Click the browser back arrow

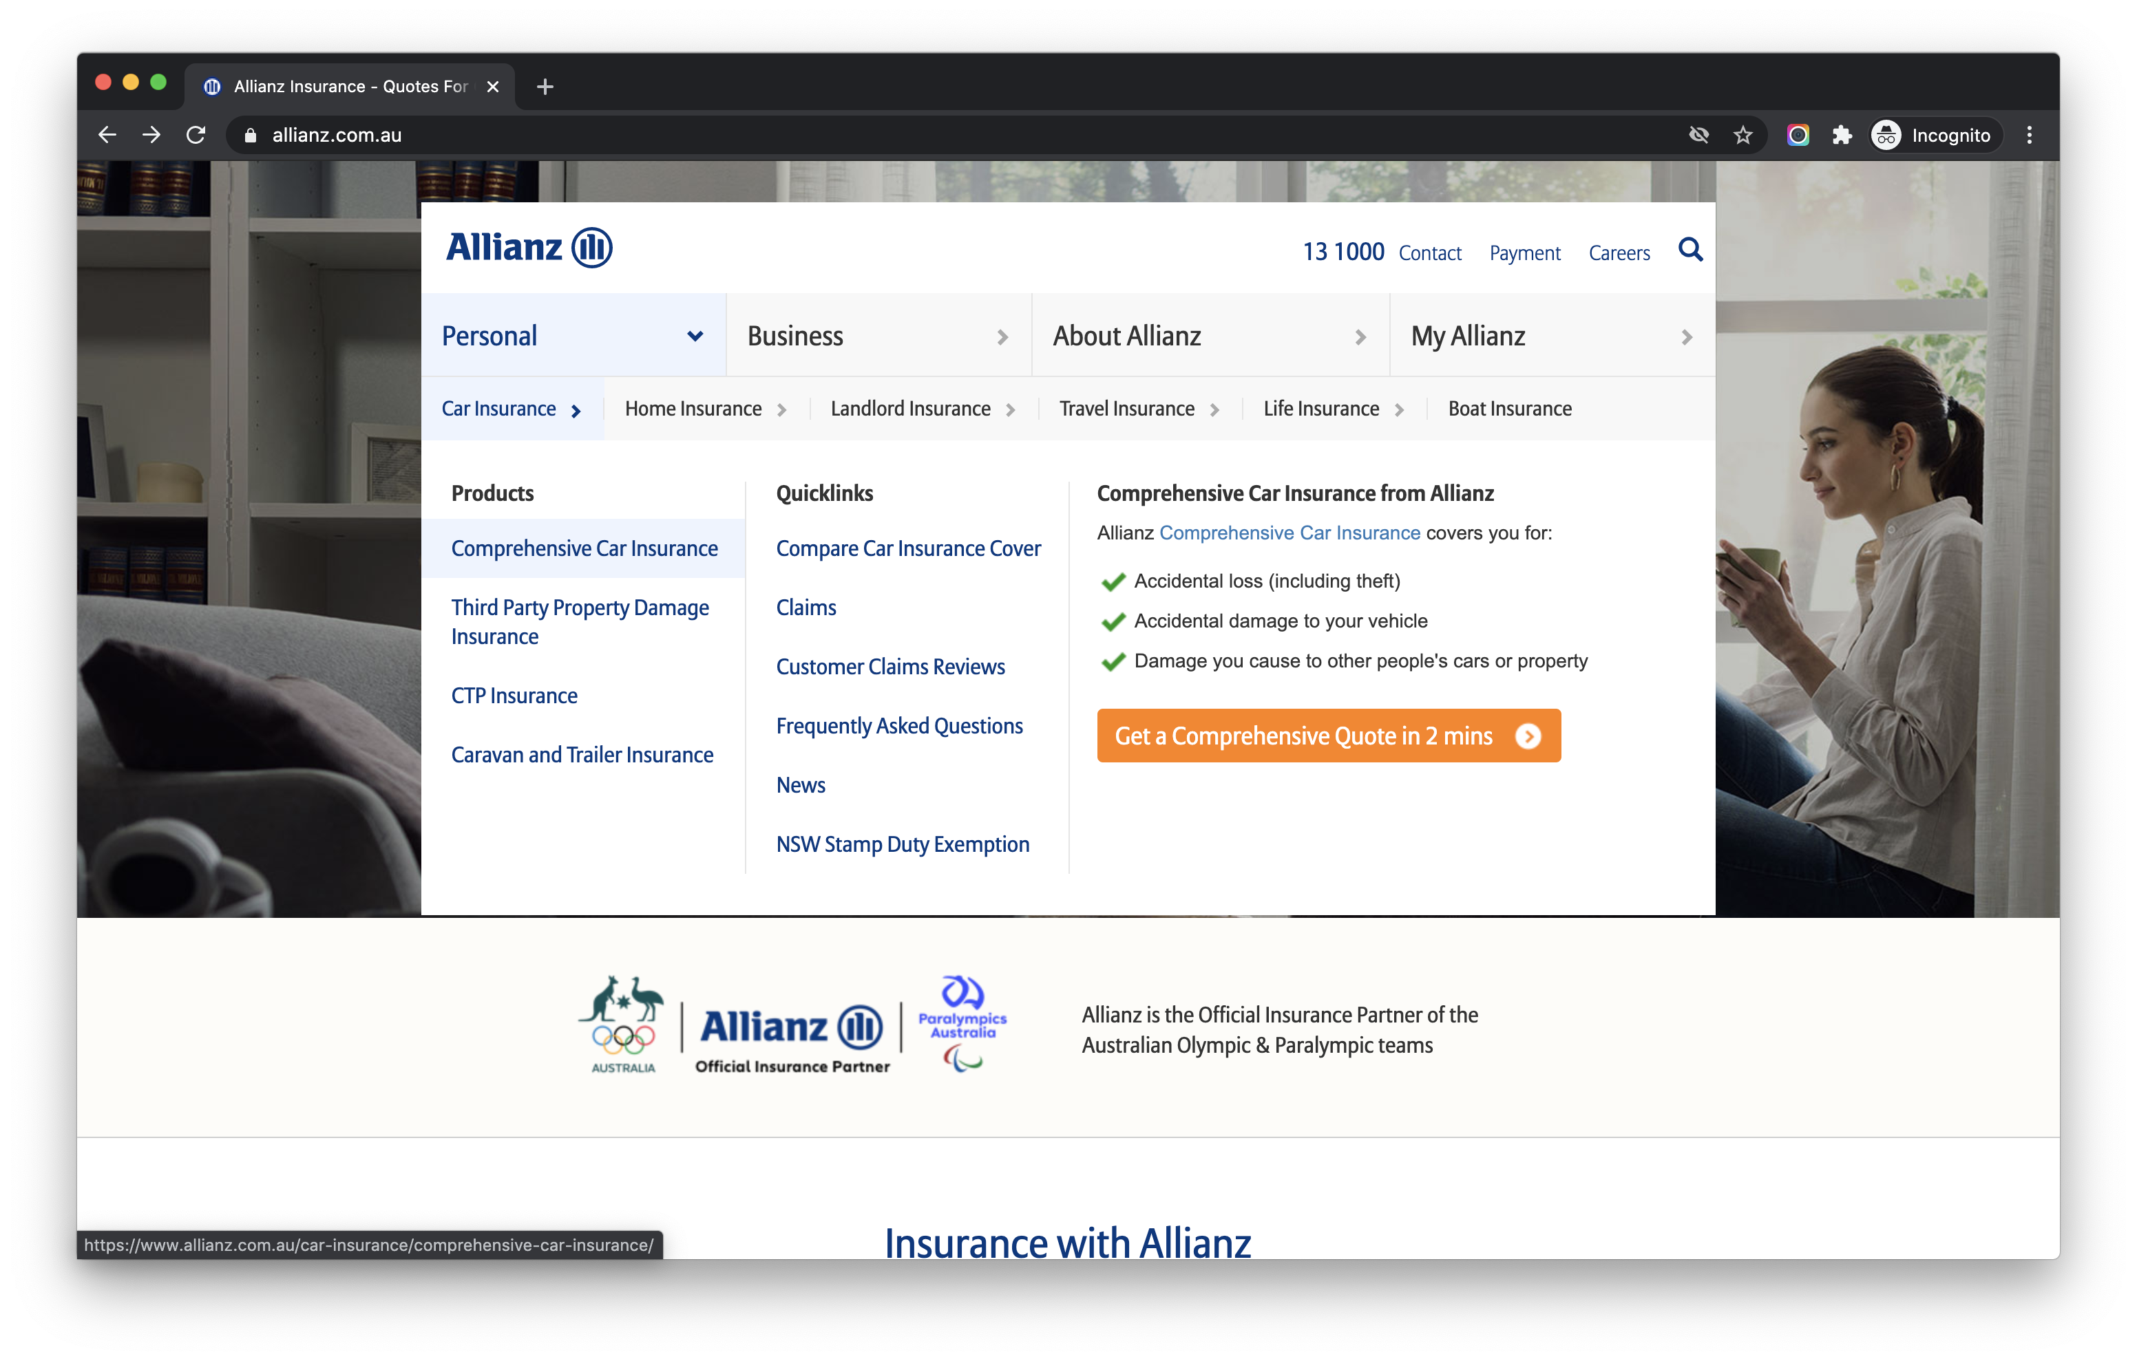tap(107, 135)
